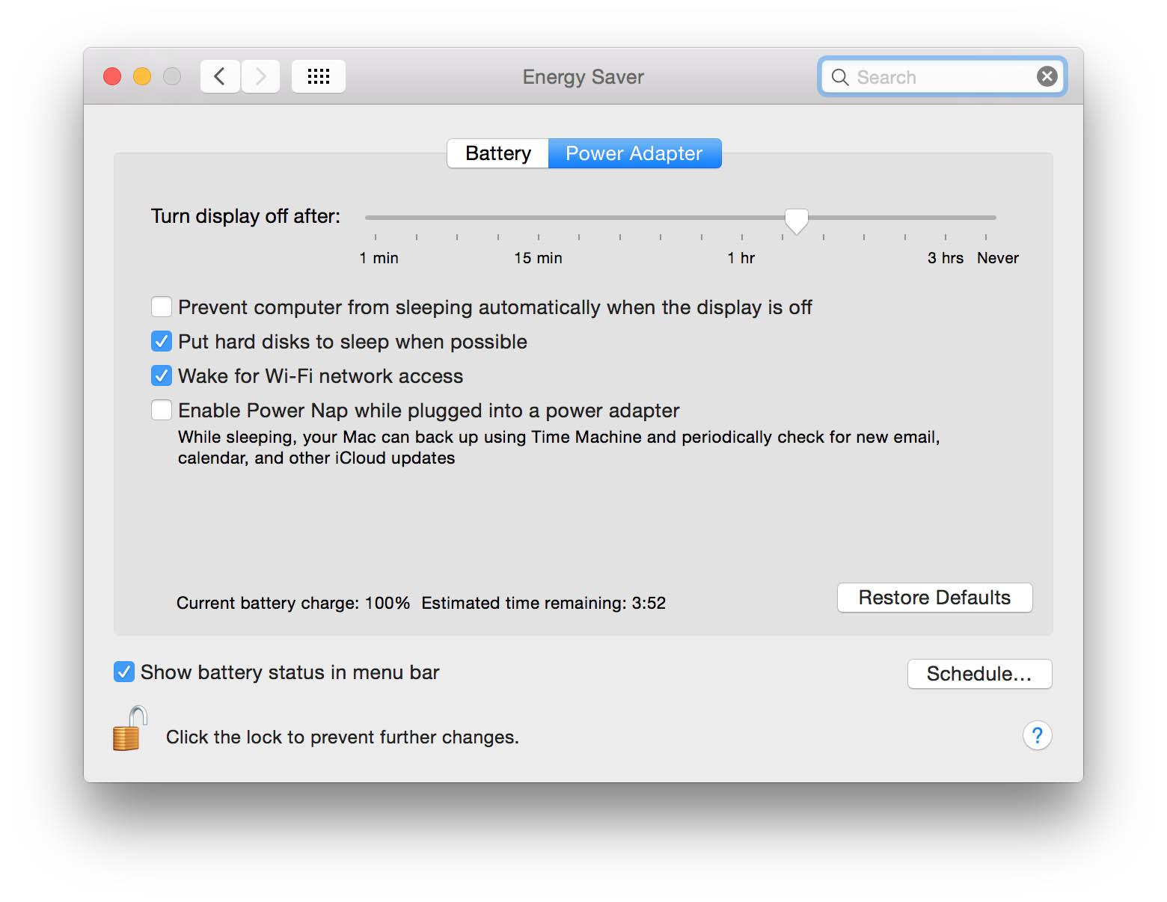Image resolution: width=1167 pixels, height=902 pixels.
Task: Select the Power Adapter tab
Action: point(634,153)
